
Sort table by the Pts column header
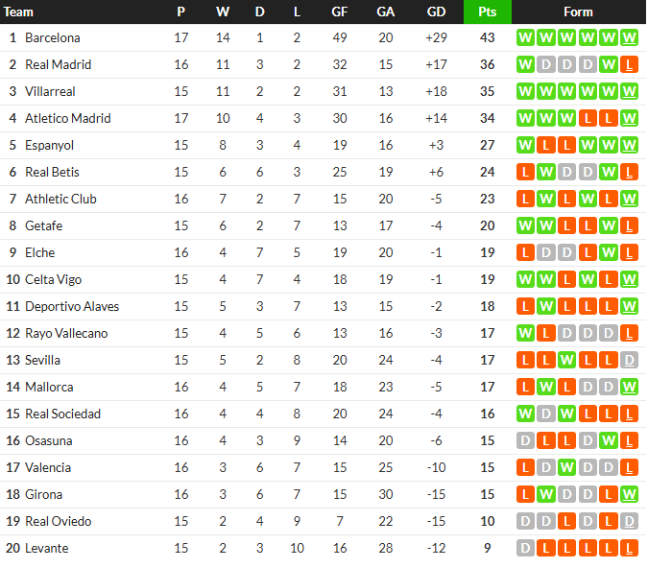pos(488,12)
